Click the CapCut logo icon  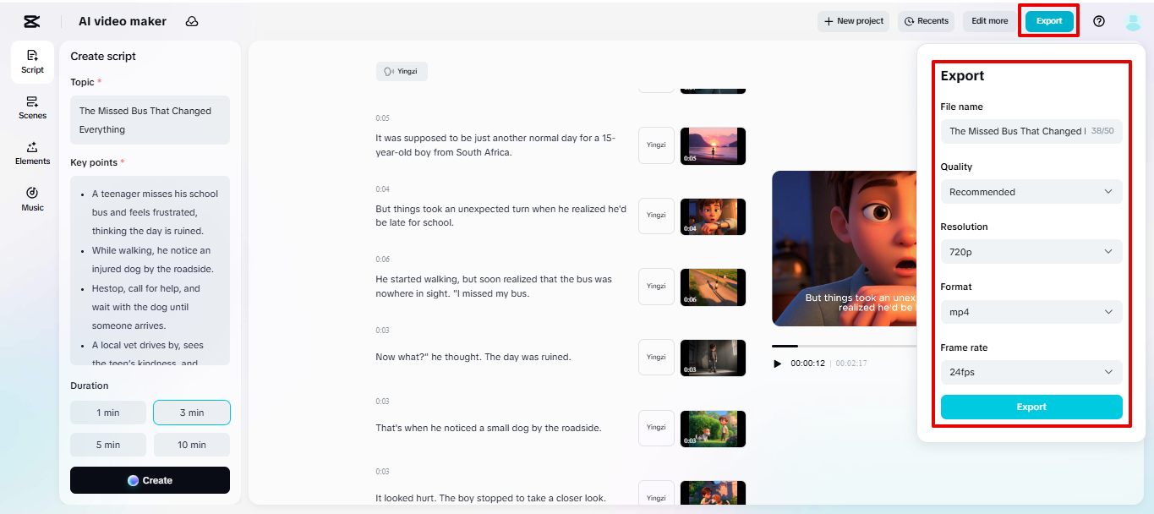coord(32,20)
